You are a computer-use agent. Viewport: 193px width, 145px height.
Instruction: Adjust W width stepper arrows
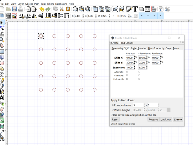click(x=109, y=16)
